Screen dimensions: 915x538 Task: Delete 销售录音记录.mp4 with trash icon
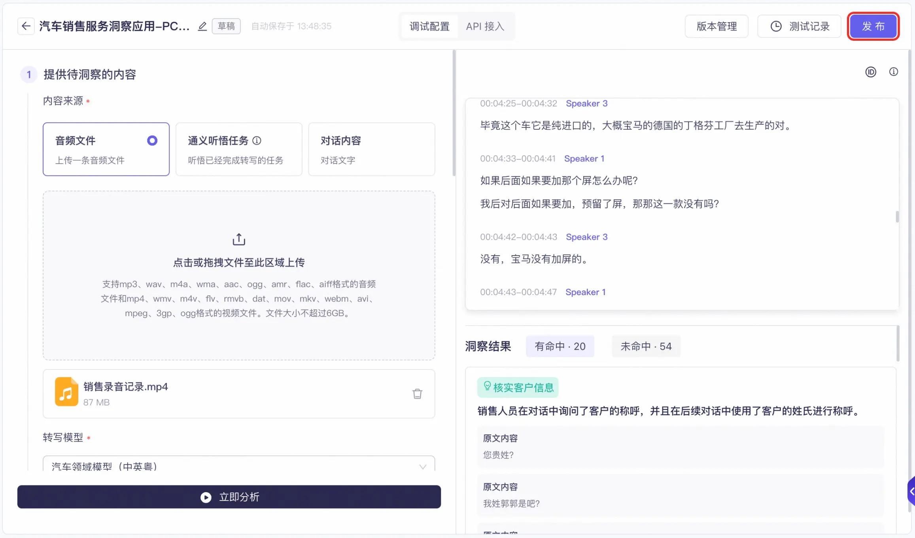pyautogui.click(x=417, y=394)
